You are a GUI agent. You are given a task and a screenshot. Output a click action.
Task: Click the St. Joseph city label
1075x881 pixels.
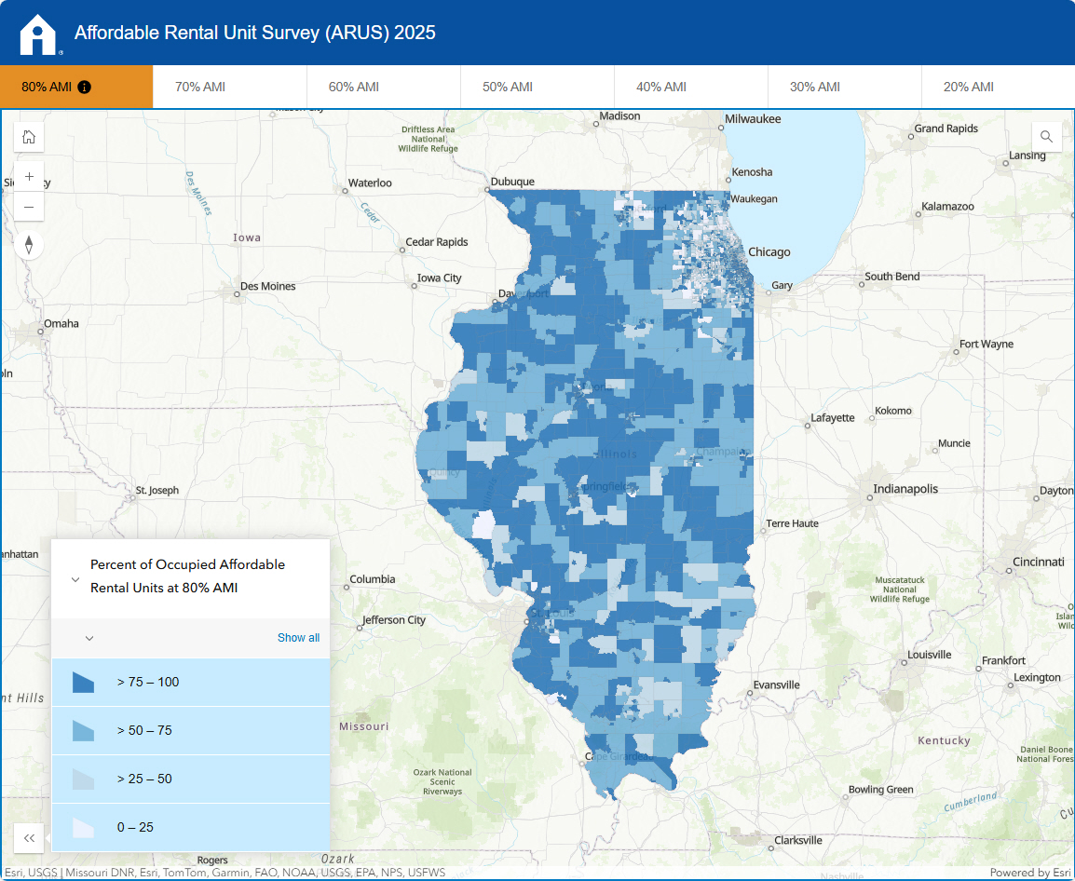[157, 490]
